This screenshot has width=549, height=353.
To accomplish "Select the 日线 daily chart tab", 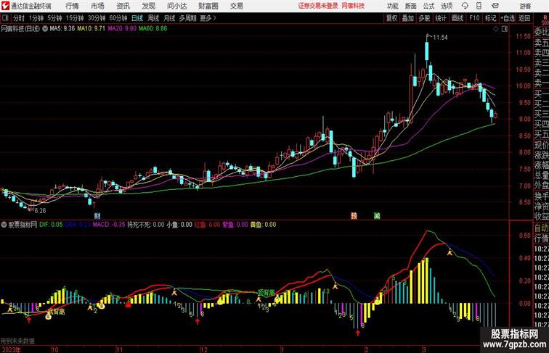I will coord(137,18).
